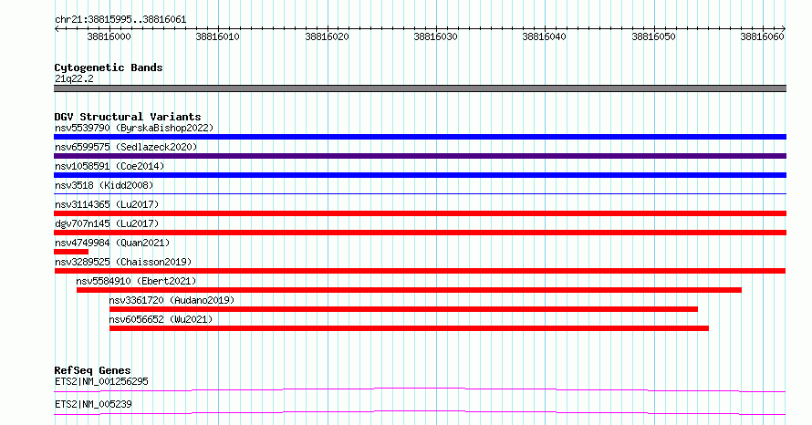This screenshot has height=425, width=812.
Task: Select the red bar under nsv5584910
Action: pyautogui.click(x=409, y=290)
